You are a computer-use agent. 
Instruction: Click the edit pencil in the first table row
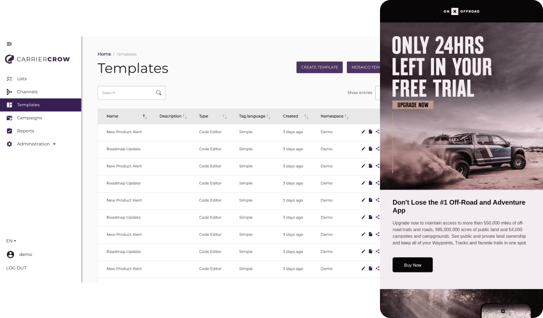coord(363,132)
